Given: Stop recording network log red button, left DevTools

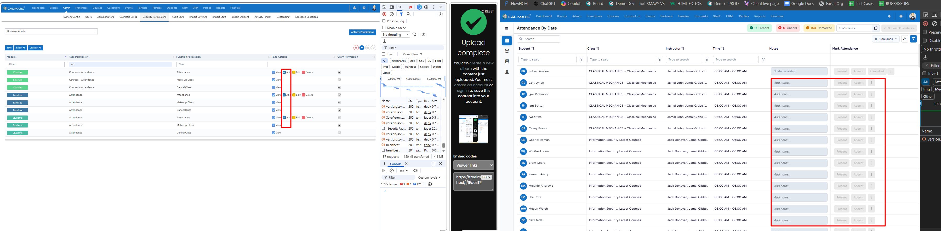Looking at the screenshot, I should (384, 14).
